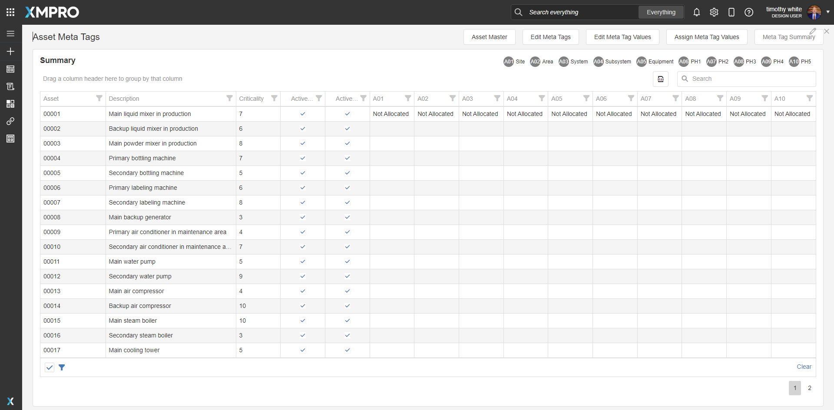Open settings gear icon
Image resolution: width=834 pixels, height=410 pixels.
714,12
